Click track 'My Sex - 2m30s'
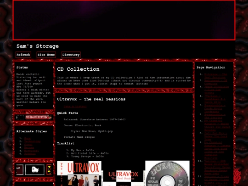The width and height of the screenshot is (248, 186). 82,150
